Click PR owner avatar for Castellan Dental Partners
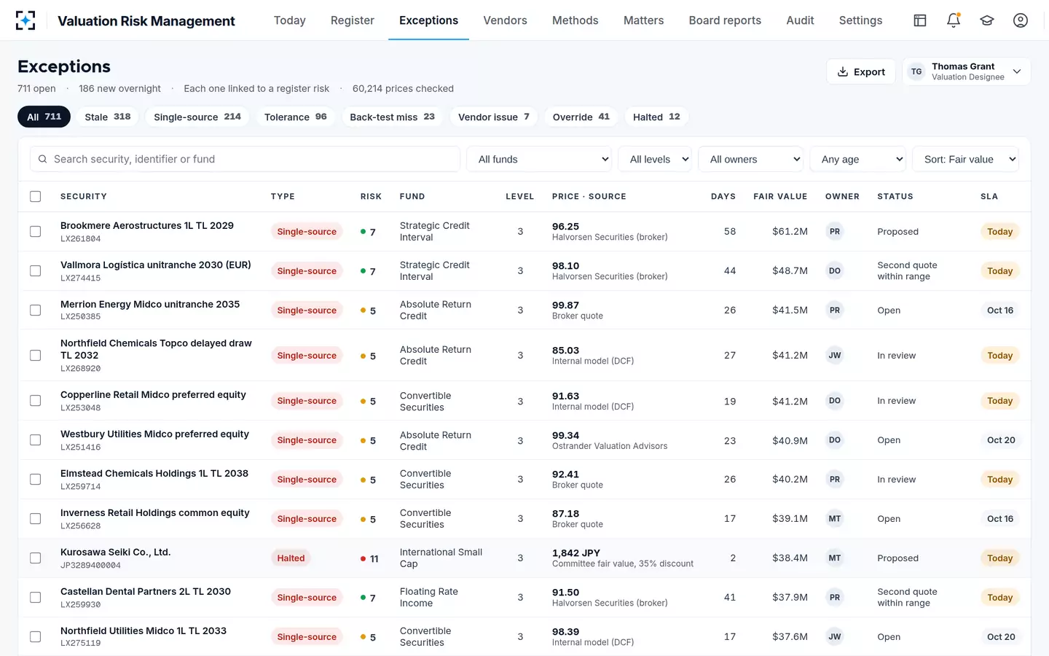 click(x=835, y=598)
